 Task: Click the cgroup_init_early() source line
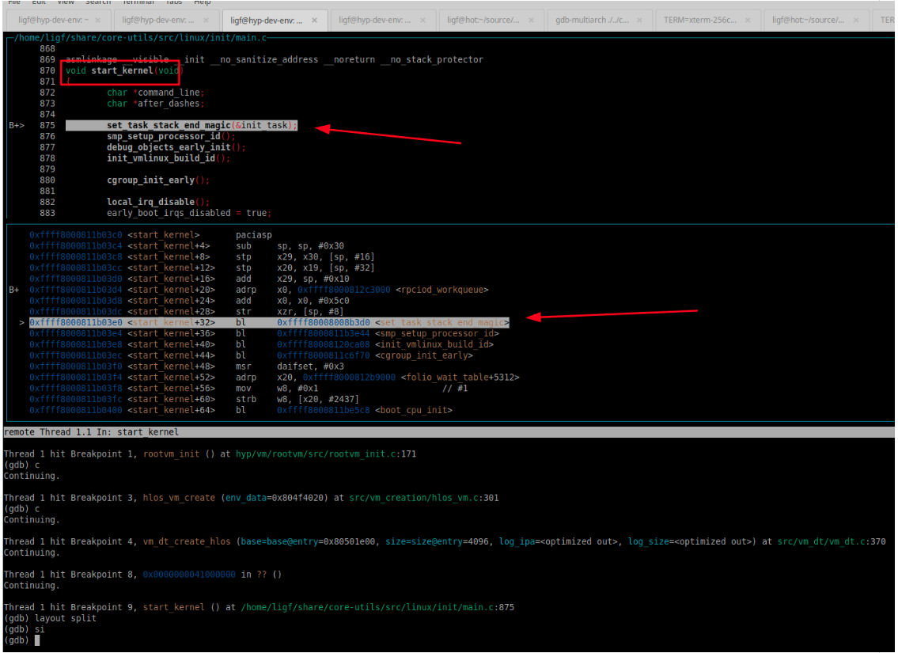coord(158,180)
